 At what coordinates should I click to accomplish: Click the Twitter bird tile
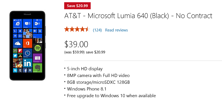coord(15,55)
